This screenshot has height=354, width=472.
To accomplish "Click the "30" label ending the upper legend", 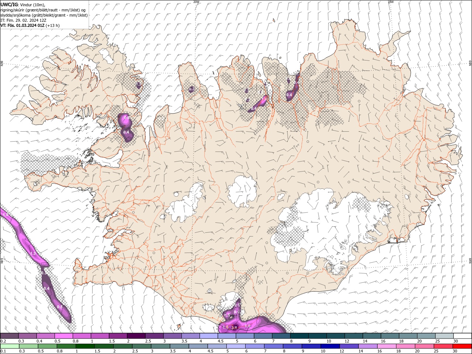I will coord(456,341).
